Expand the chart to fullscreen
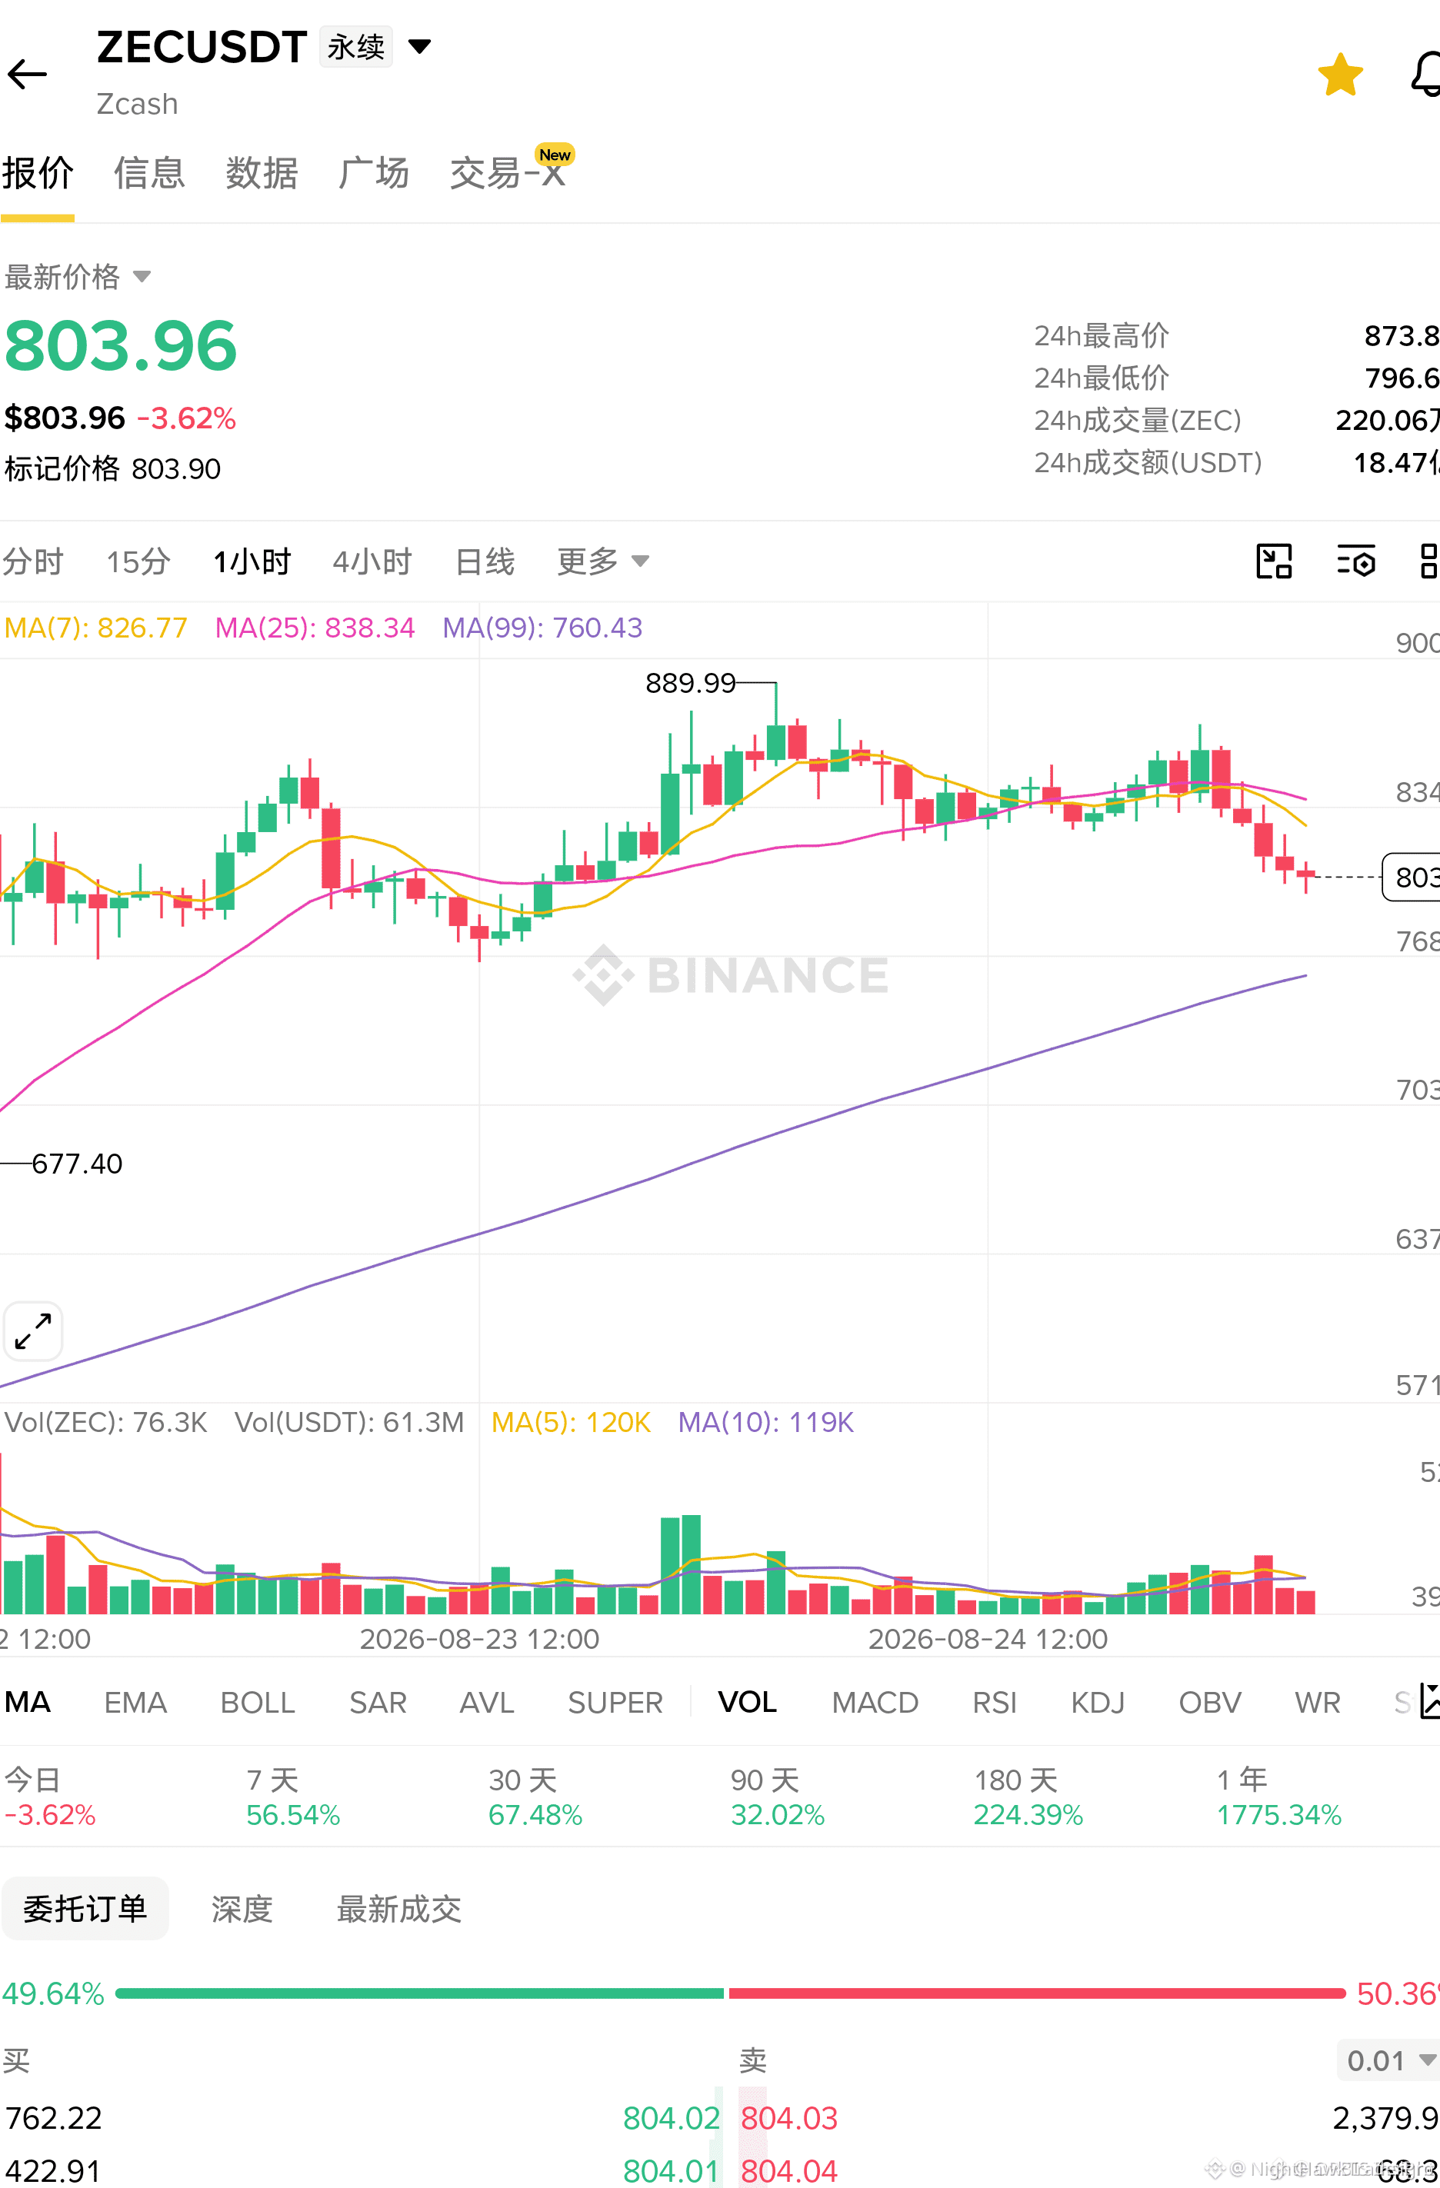This screenshot has height=2188, width=1440. pyautogui.click(x=33, y=1331)
